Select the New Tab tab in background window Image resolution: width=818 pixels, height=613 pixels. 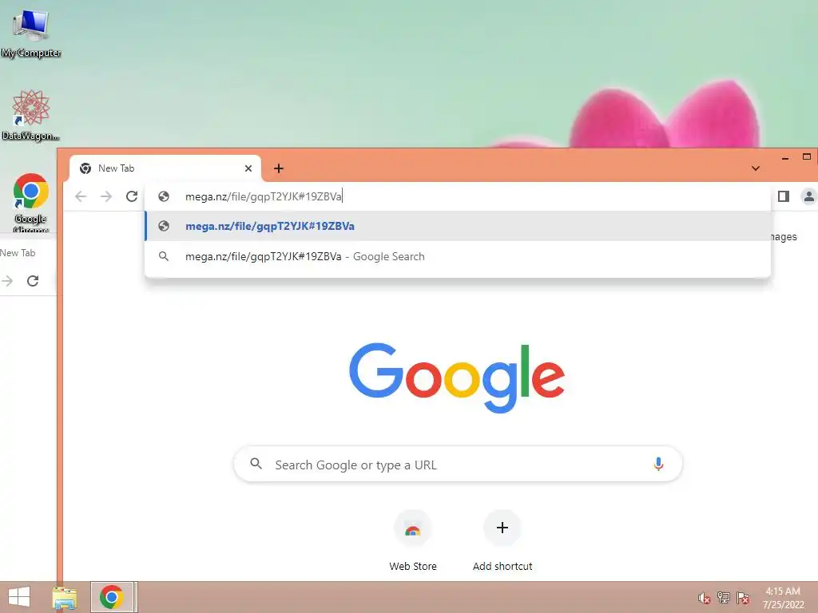18,253
